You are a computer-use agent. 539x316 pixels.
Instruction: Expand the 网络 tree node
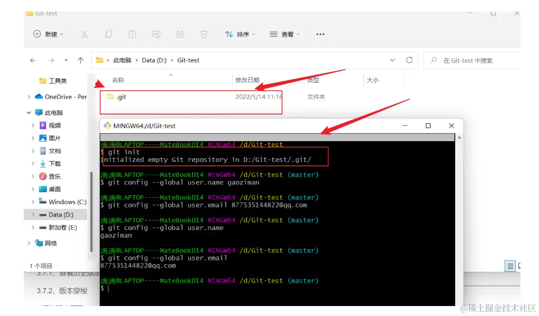coord(29,243)
